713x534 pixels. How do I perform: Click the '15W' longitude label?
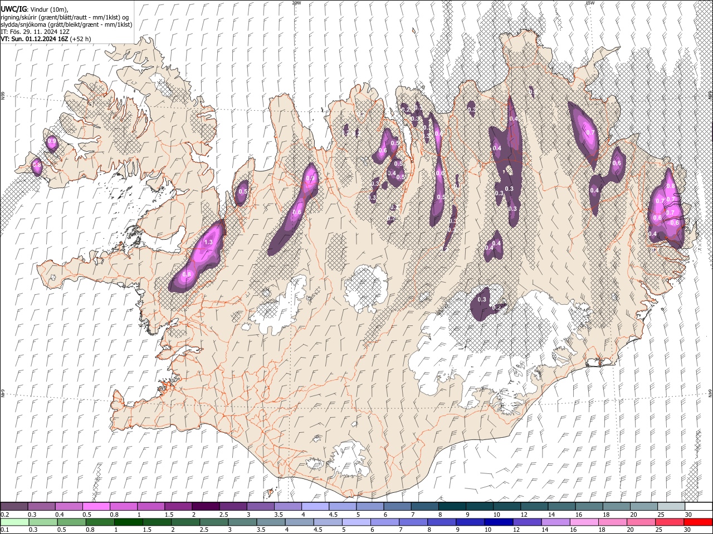(590, 3)
